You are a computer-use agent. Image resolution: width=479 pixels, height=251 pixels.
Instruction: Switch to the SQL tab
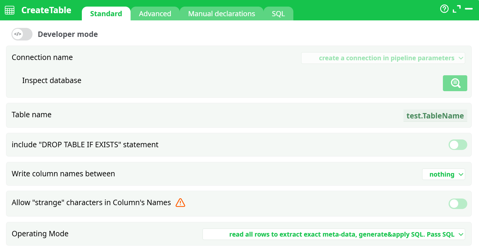point(278,14)
